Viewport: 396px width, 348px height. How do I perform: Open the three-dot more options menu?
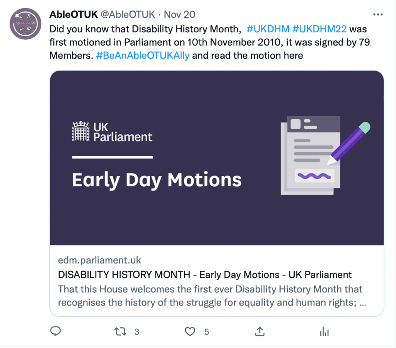pos(378,15)
